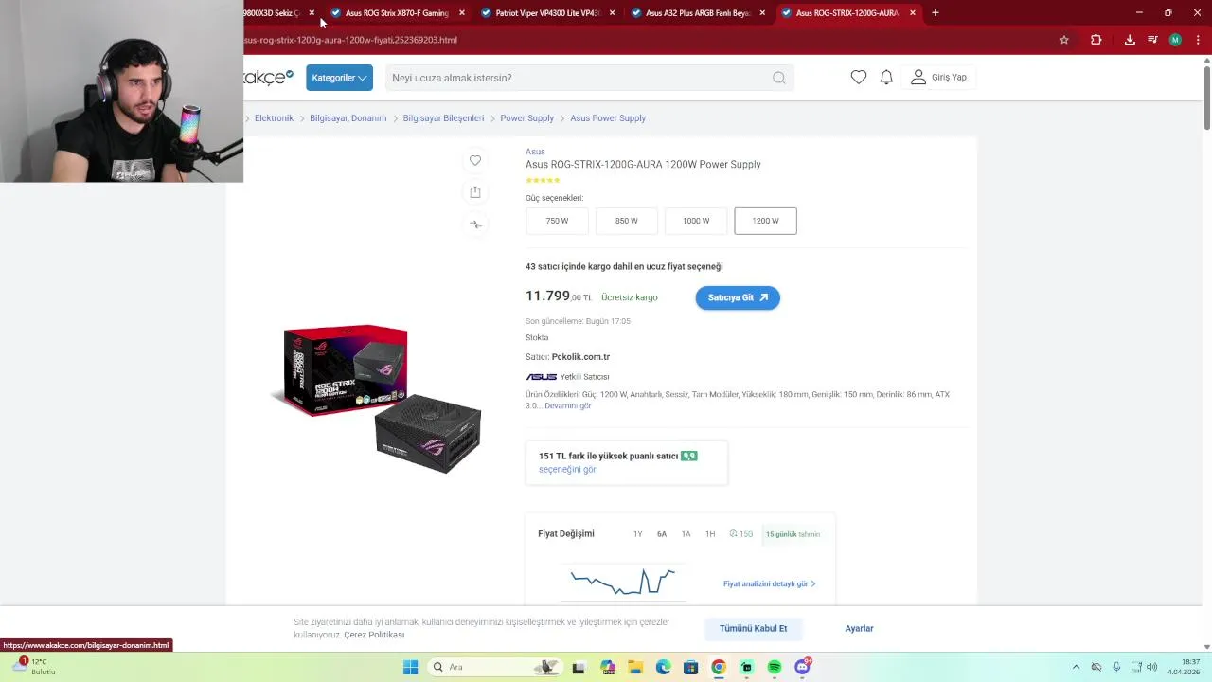The image size is (1212, 682).
Task: Switch to Chrome on taskbar
Action: pyautogui.click(x=719, y=667)
